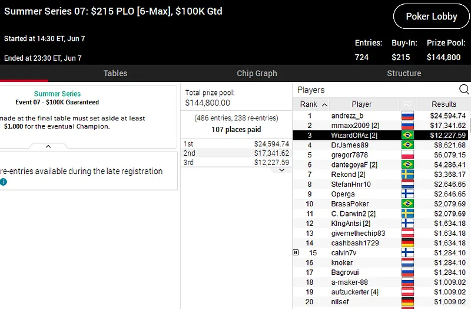
Task: Open the Structure tab
Action: (x=403, y=73)
